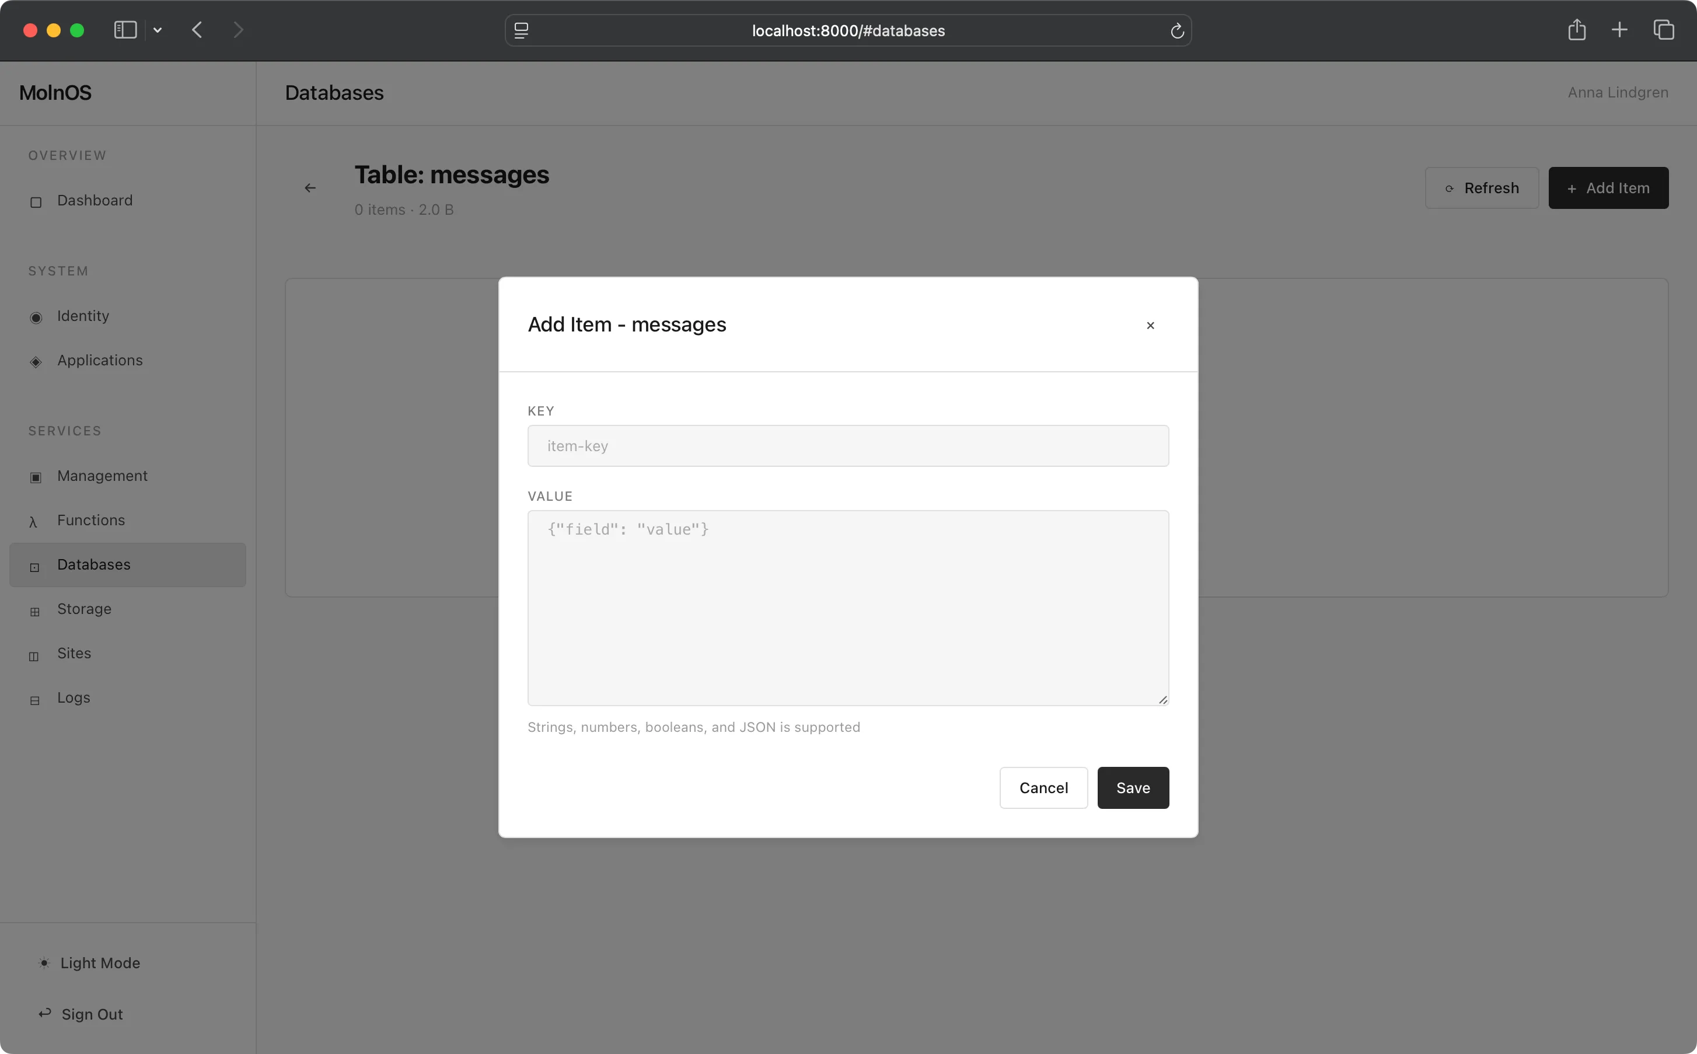Select Databases in the Services menu

pyautogui.click(x=93, y=565)
